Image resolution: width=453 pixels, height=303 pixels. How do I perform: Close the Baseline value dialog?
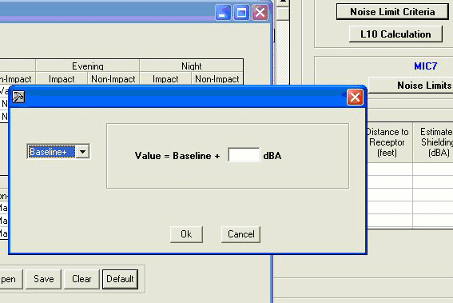point(355,97)
